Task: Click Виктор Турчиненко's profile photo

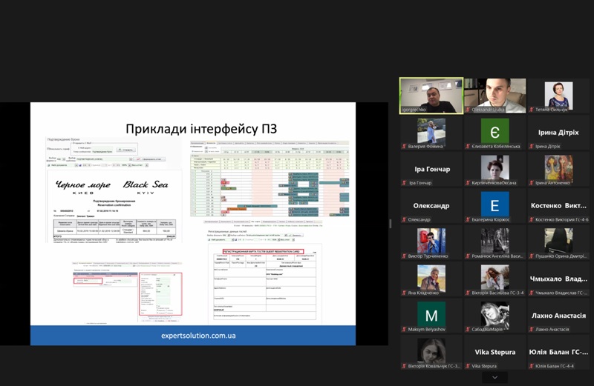Action: (431, 241)
